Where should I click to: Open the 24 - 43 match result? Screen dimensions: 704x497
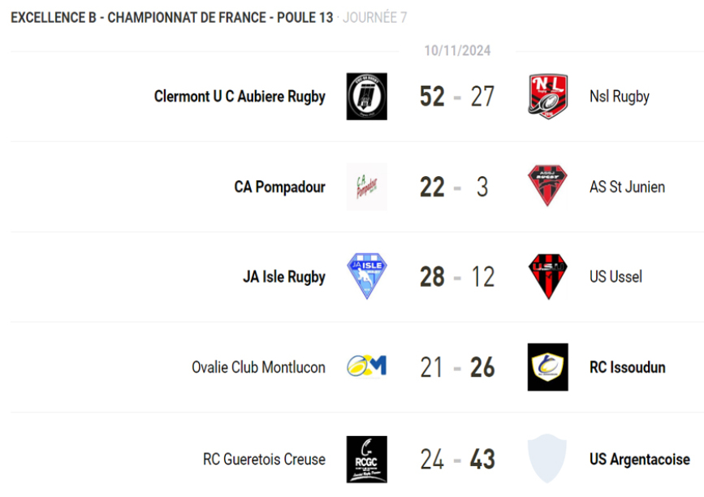coord(456,459)
